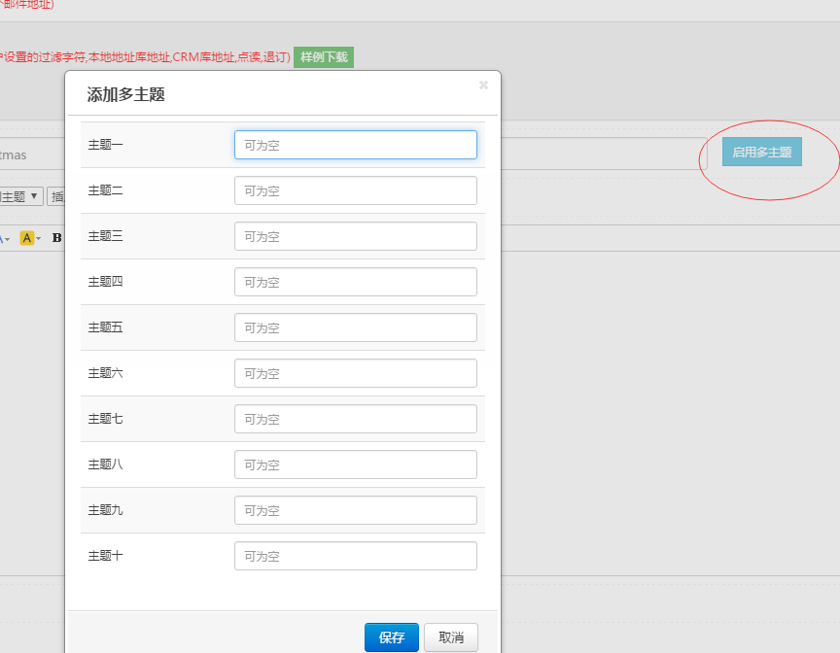Close the 添加多主题 dialog with the X

click(x=483, y=86)
